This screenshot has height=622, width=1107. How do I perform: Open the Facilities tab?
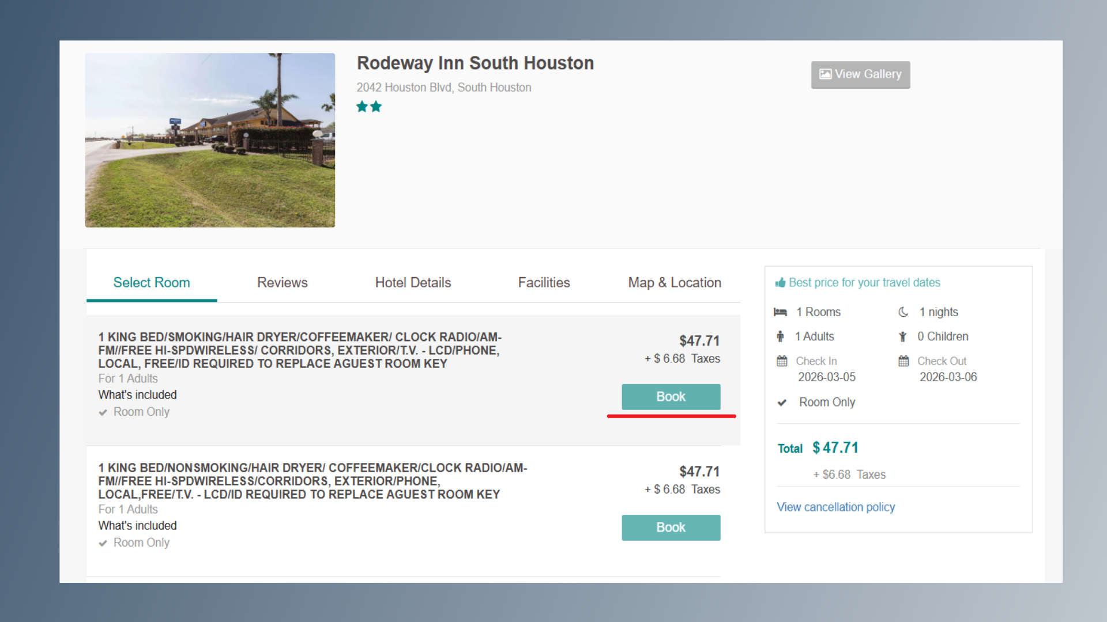(x=544, y=283)
